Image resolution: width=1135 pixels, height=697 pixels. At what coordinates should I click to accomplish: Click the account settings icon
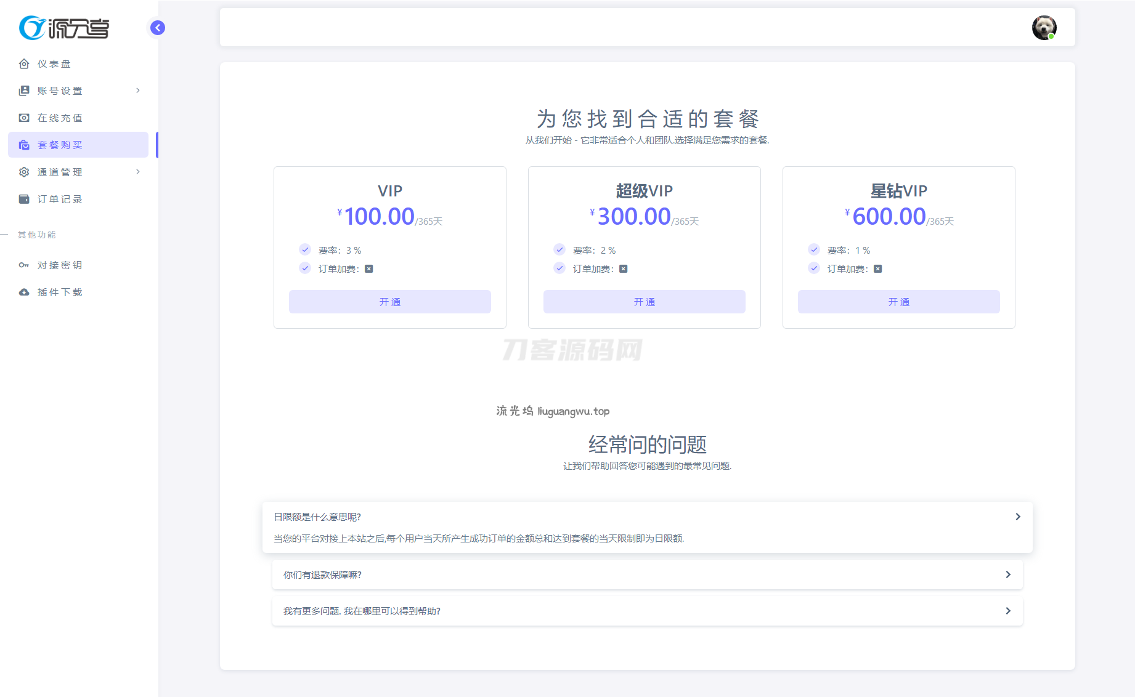[x=24, y=91]
